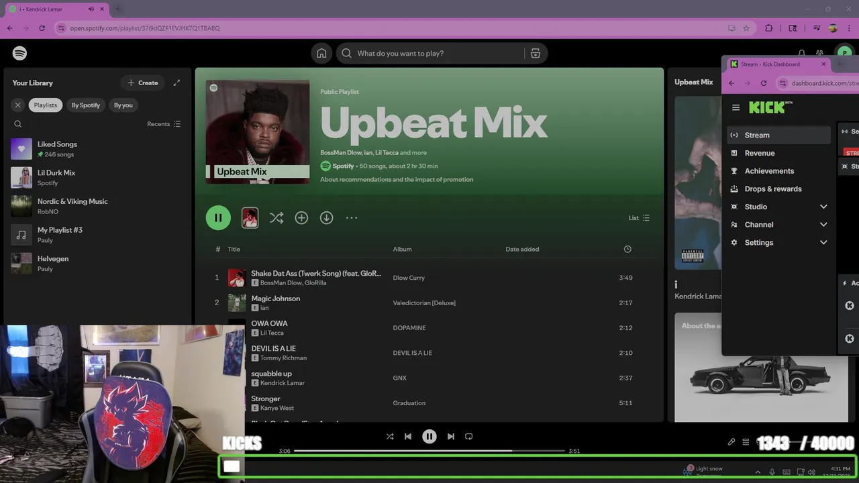Open Chrome media controls icon

click(x=817, y=28)
